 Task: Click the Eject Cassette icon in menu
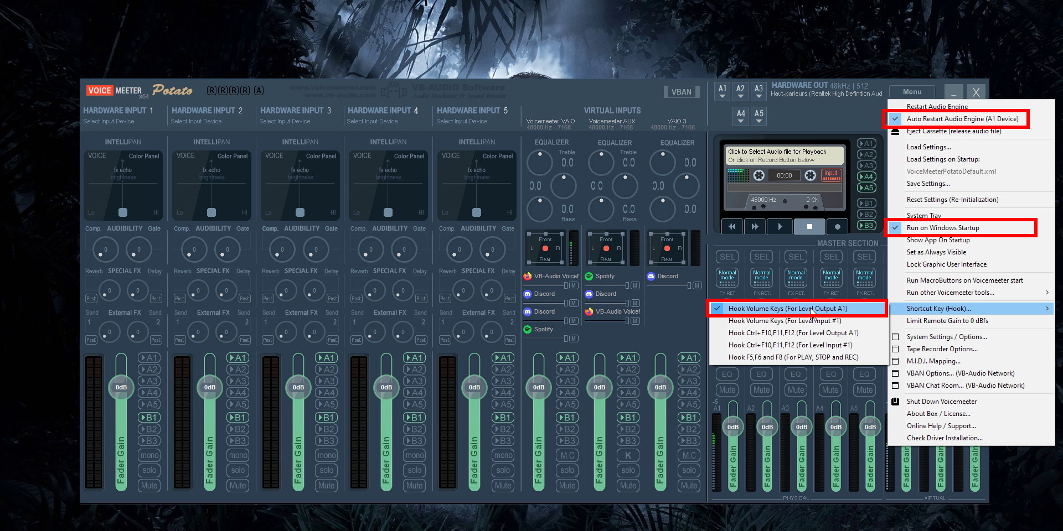(x=895, y=131)
